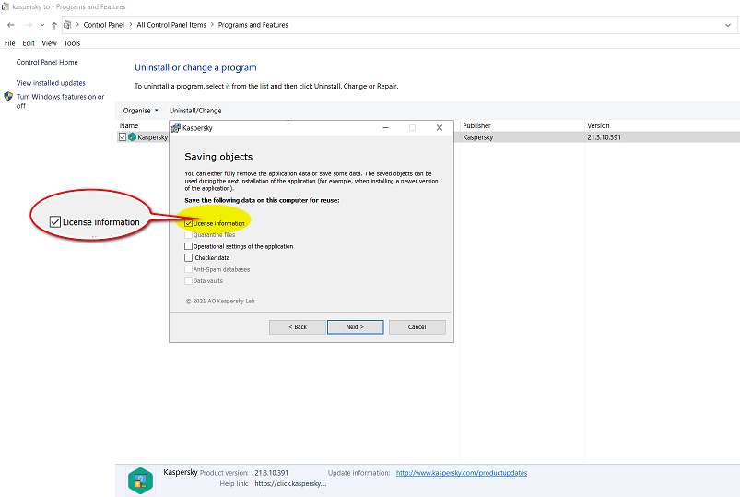
Task: Click the window title bar program icon
Action: click(6, 6)
